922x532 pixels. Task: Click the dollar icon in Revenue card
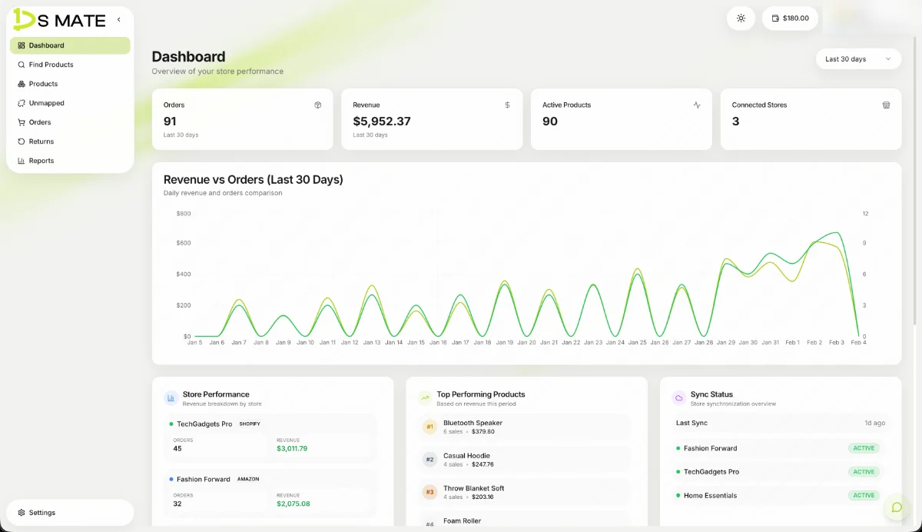click(x=507, y=105)
